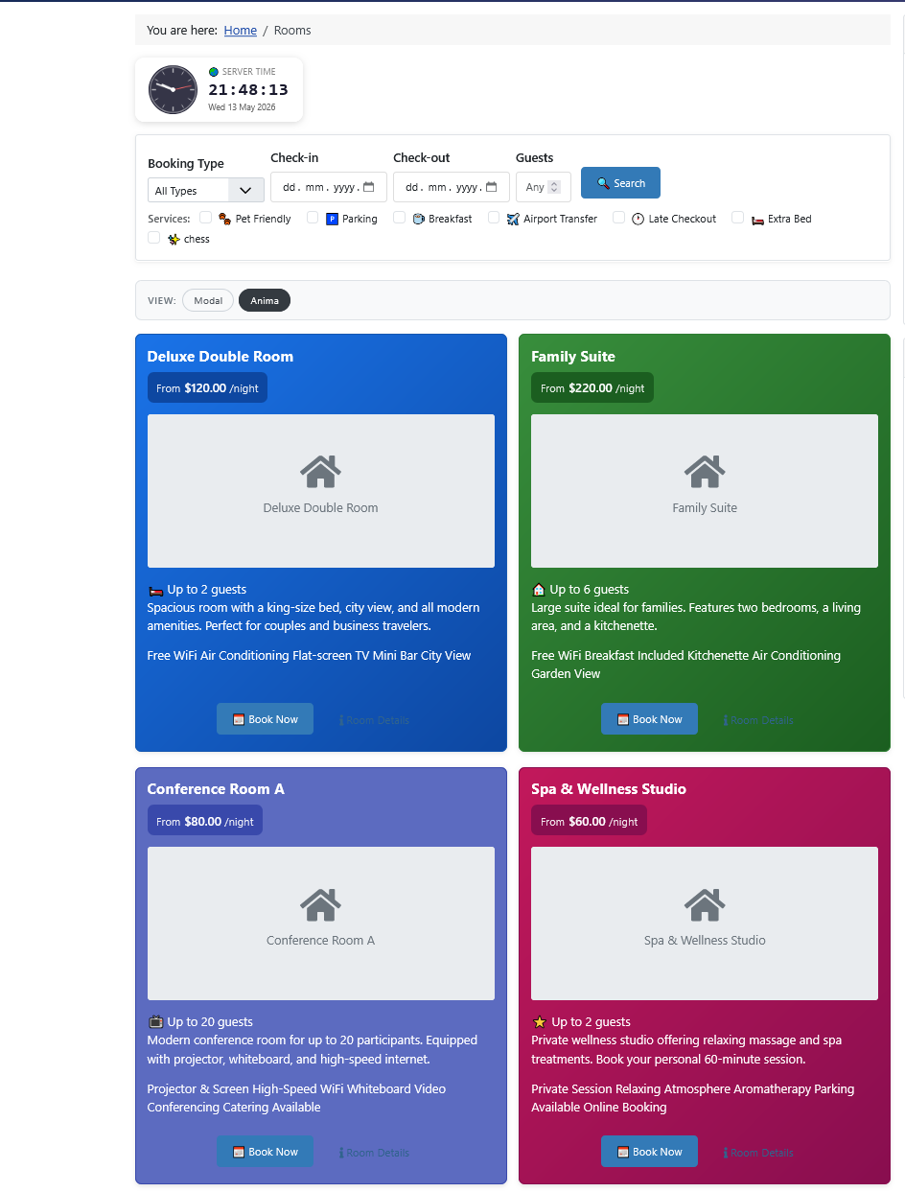Click the Extra Bed icon
Screen dimensions: 905x1192
point(757,219)
